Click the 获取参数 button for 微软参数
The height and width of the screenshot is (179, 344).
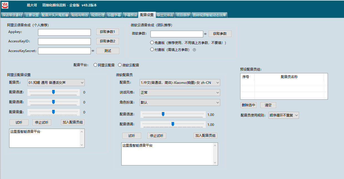[220, 34]
